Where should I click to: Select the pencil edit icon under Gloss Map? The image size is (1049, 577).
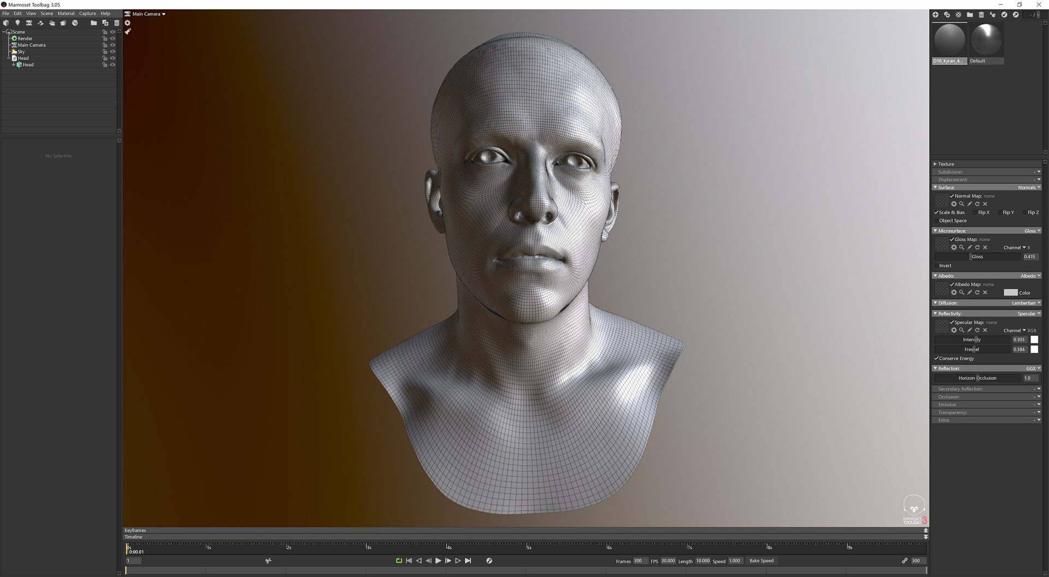click(x=969, y=247)
